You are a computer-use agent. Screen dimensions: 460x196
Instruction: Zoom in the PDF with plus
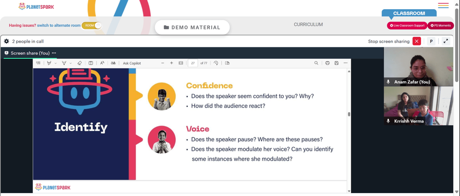[x=172, y=63]
